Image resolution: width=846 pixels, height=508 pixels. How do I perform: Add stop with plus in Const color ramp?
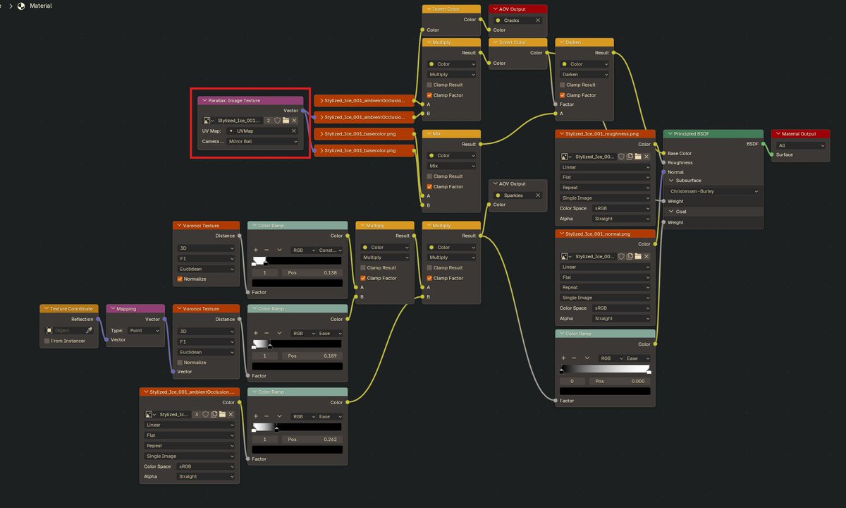(x=256, y=250)
